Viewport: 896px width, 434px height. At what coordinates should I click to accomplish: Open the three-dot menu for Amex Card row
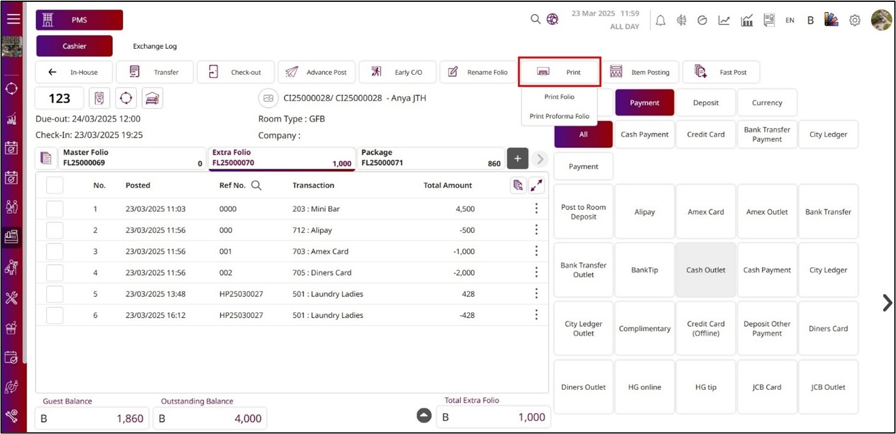536,251
